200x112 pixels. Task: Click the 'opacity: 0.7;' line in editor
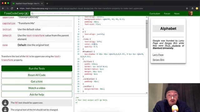tap(91, 47)
